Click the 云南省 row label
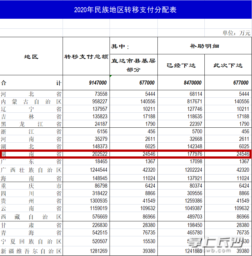The height and width of the screenshot is (256, 252). [x=31, y=208]
